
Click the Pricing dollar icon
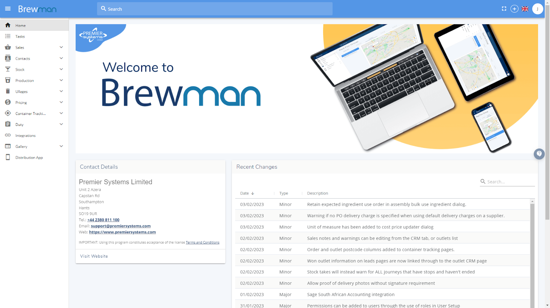pyautogui.click(x=8, y=102)
